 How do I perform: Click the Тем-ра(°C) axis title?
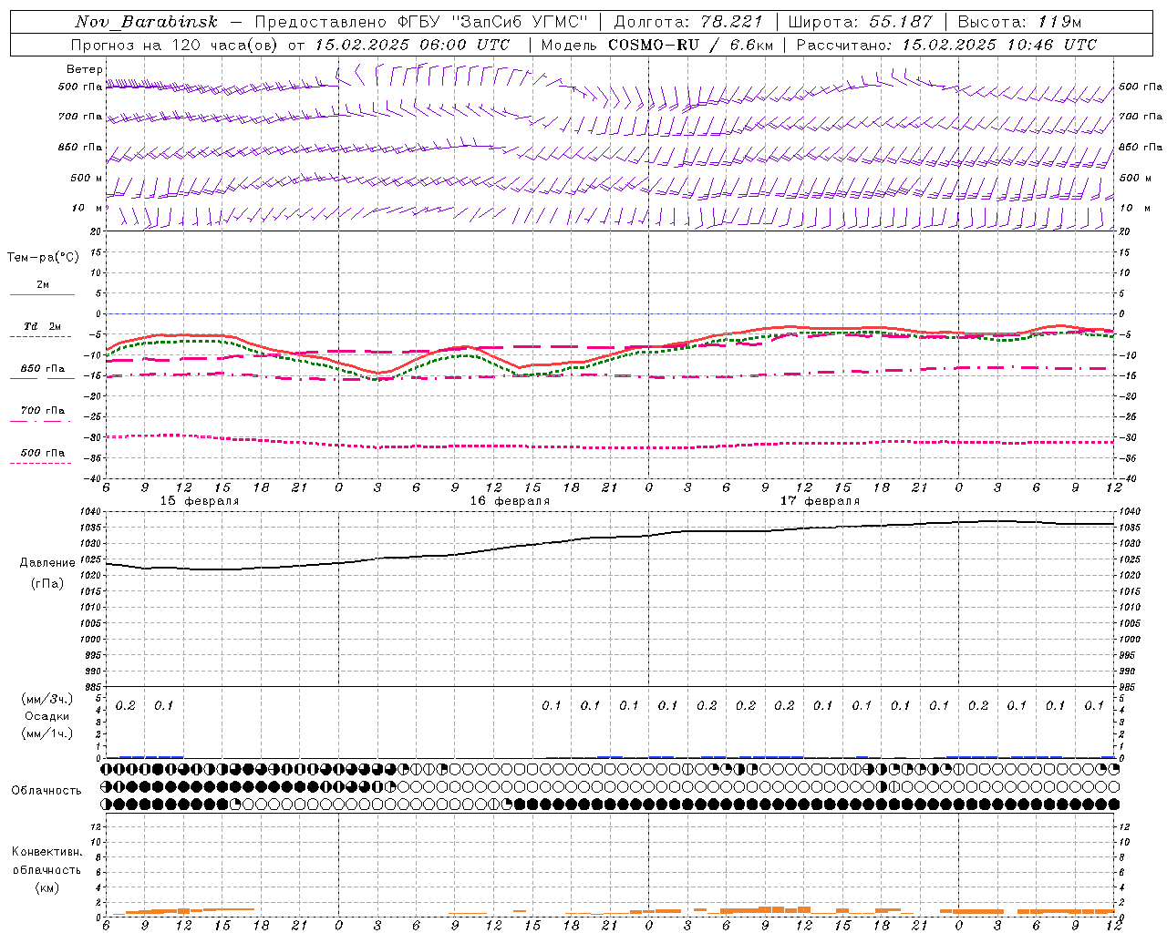click(x=43, y=258)
